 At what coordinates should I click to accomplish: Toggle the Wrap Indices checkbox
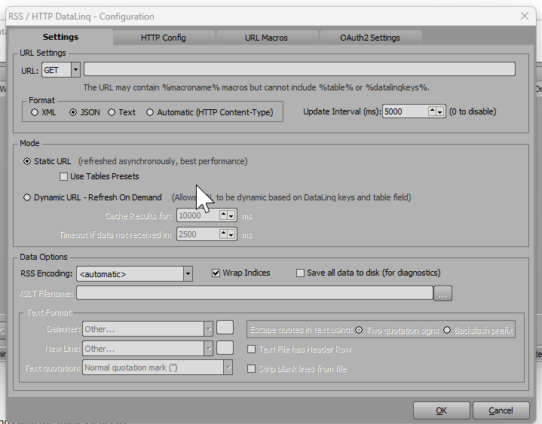pos(216,273)
